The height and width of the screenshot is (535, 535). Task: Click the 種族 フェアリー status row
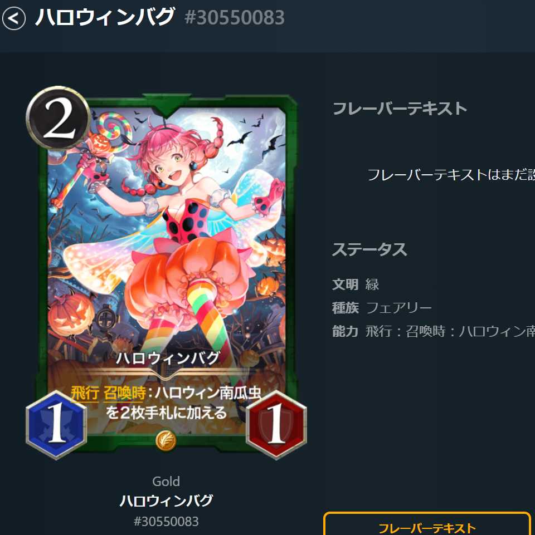tap(382, 308)
